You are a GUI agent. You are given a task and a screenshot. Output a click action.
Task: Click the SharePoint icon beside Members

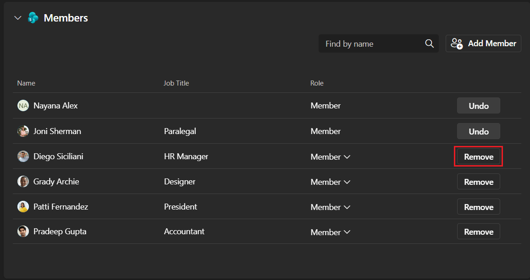point(33,18)
